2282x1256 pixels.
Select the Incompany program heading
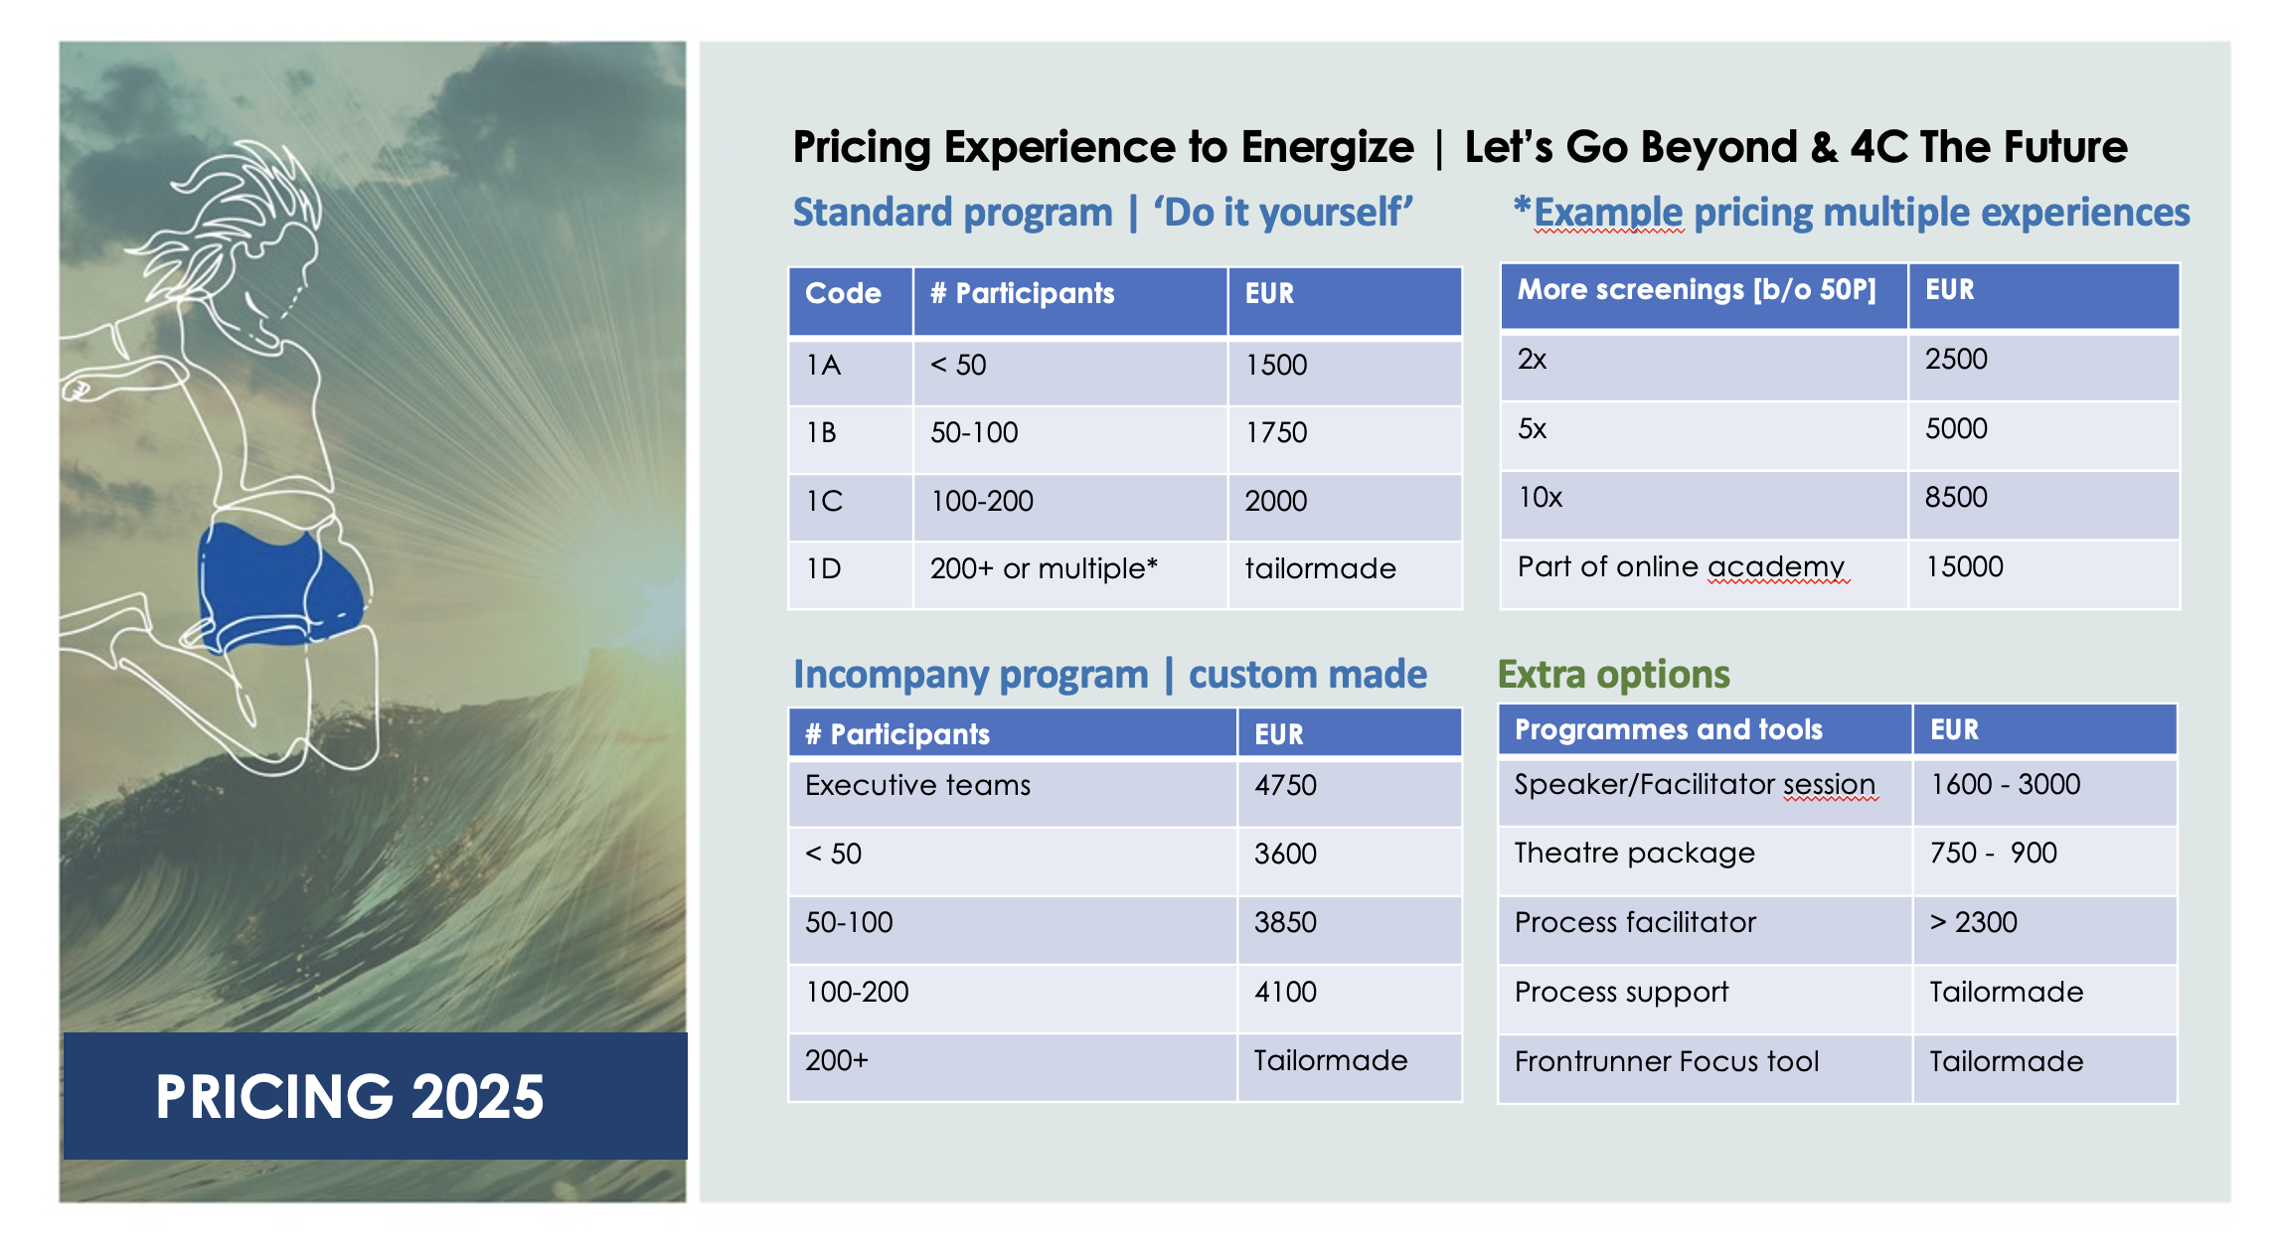pyautogui.click(x=1109, y=674)
